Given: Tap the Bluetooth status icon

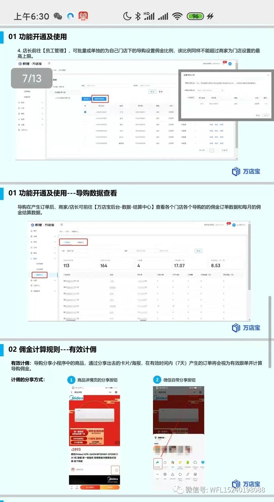Looking at the screenshot, I should pyautogui.click(x=138, y=16).
